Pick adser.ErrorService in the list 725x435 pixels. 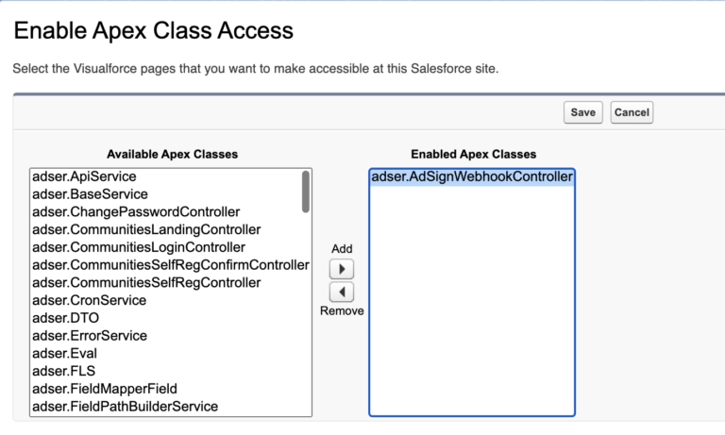[89, 335]
